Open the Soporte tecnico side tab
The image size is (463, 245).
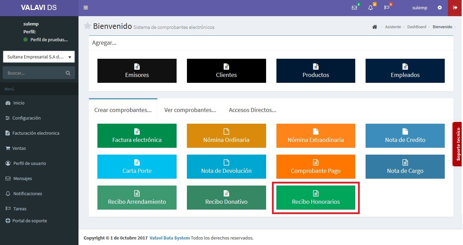(x=458, y=144)
